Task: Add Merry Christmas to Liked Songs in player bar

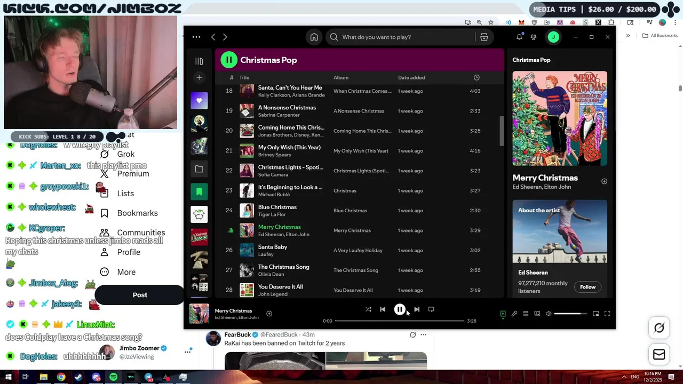Action: point(269,314)
